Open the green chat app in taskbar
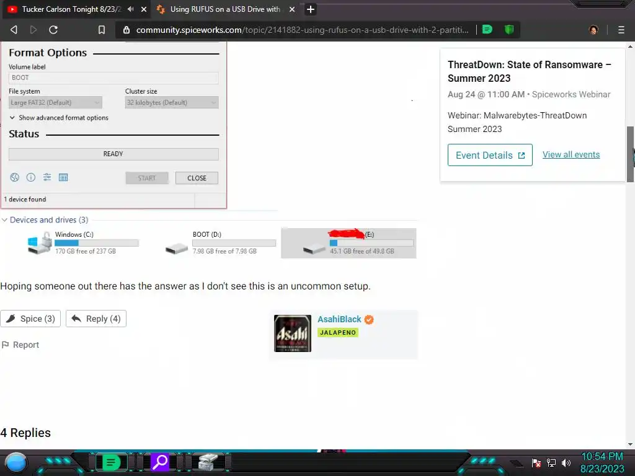 111,462
